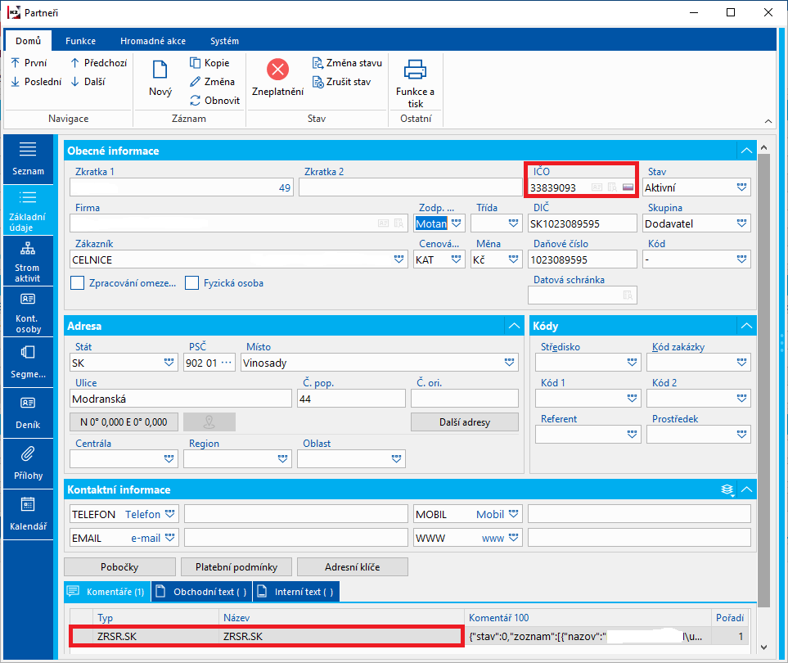Open layers icon in Kontaktní informace header
Viewport: 788px width, 663px height.
[x=727, y=489]
